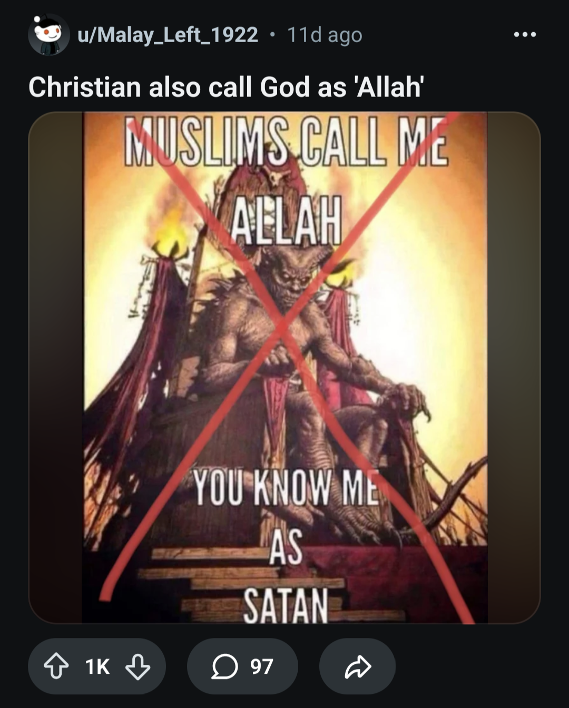Tap the 'ALLAH' text inside the meme
Viewport: 569px width, 708px height.
click(x=287, y=220)
